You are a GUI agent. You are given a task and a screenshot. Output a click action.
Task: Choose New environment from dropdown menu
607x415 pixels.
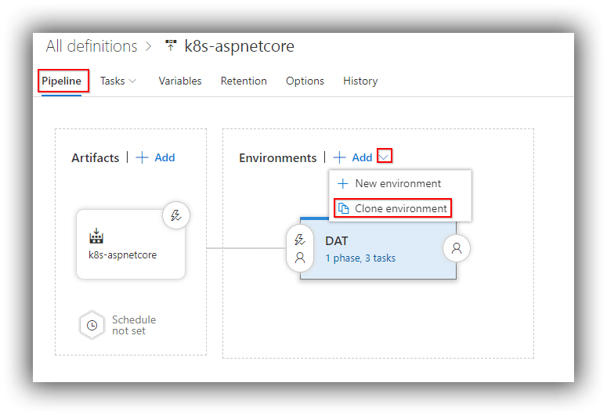388,183
